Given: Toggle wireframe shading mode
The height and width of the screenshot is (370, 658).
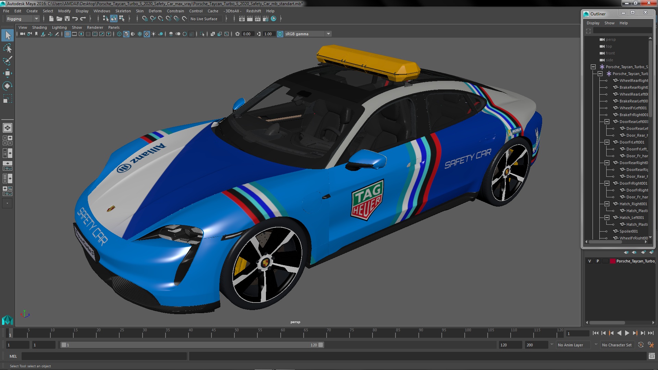Looking at the screenshot, I should coord(119,34).
